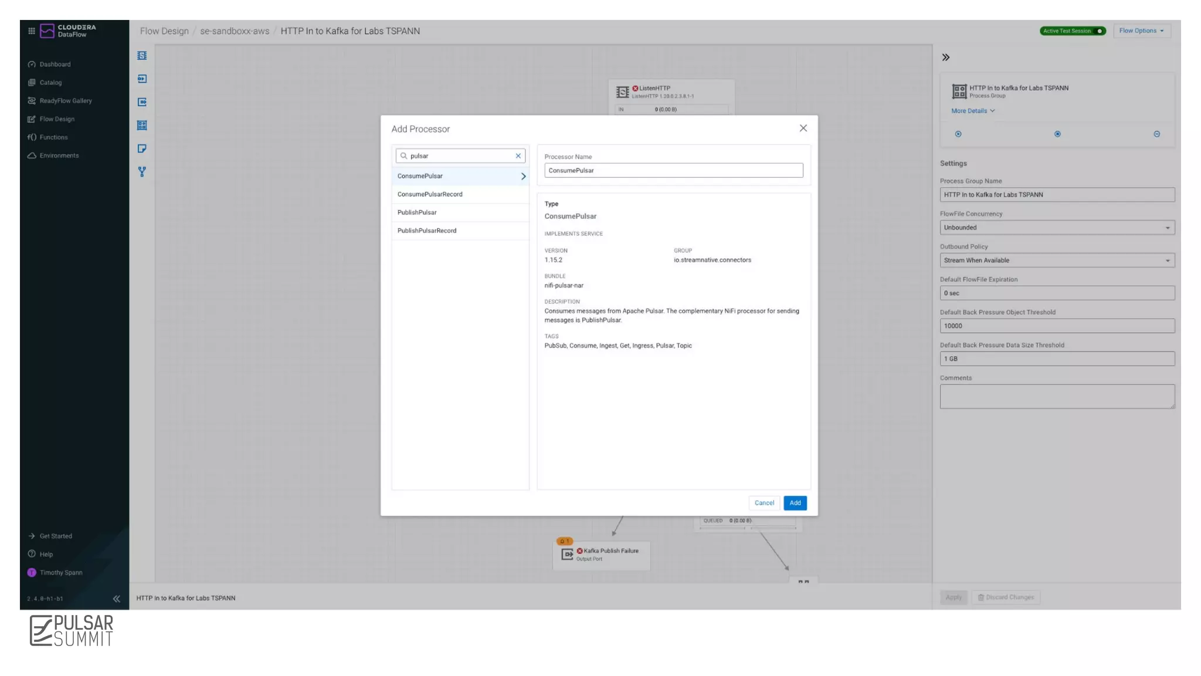Open the apps grid menu icon
1201x676 pixels.
32,31
